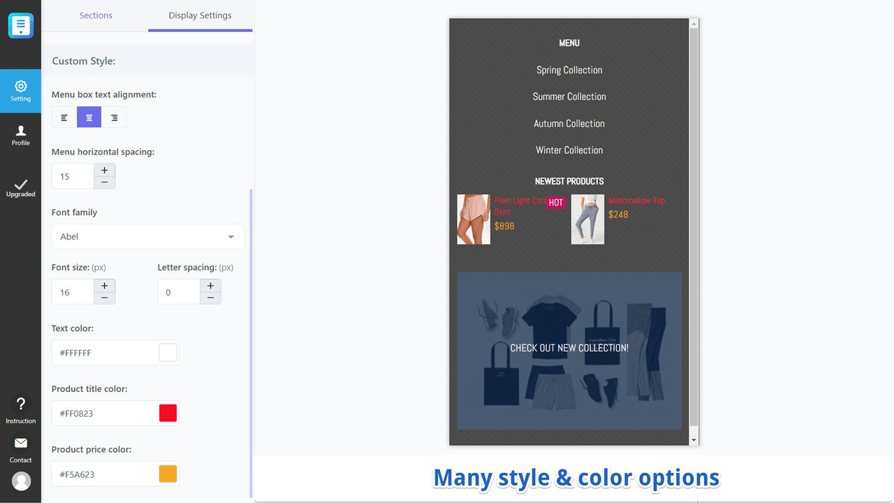Open Spring Collection in menu preview
The image size is (894, 503).
click(x=569, y=70)
